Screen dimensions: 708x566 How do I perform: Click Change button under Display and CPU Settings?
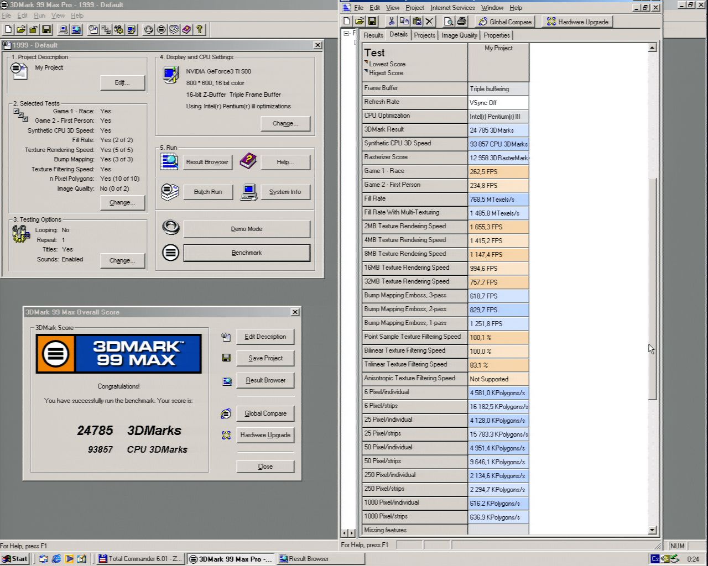[285, 123]
